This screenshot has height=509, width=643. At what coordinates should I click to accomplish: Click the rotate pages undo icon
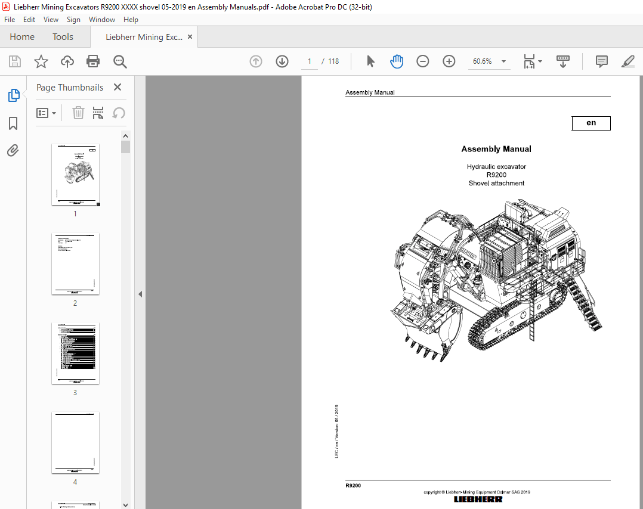[119, 113]
